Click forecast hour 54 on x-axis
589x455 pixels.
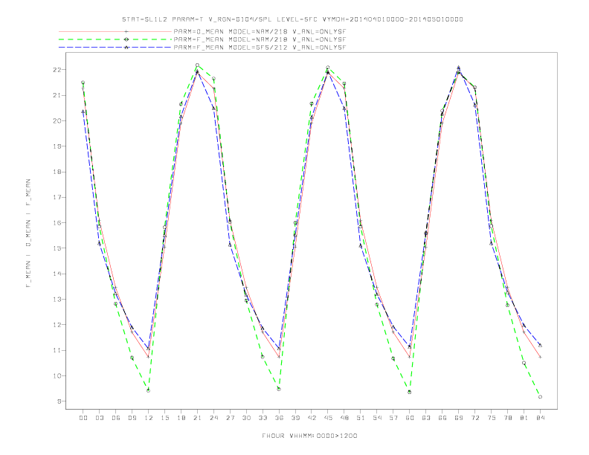point(377,418)
